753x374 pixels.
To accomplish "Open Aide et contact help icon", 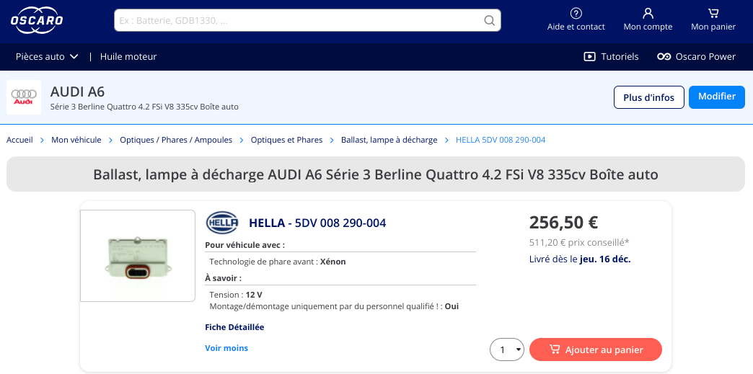I will [x=576, y=13].
